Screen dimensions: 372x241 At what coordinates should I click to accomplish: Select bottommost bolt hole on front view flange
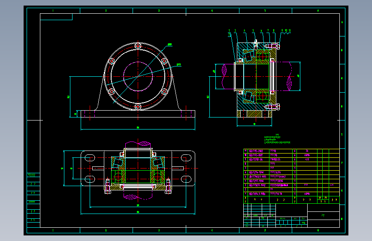138,107
